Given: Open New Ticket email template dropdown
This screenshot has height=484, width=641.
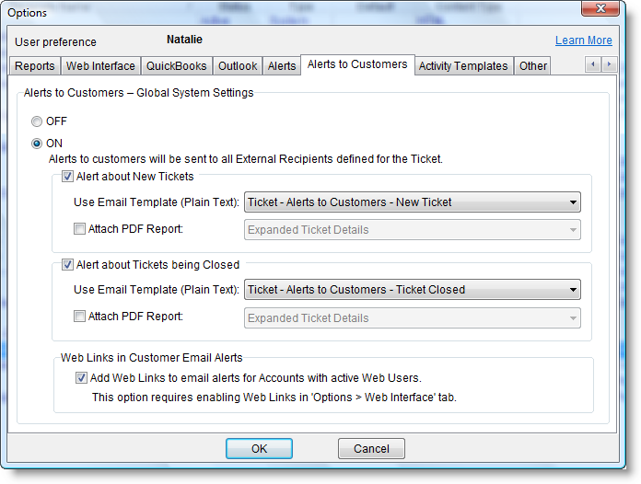Looking at the screenshot, I should click(x=412, y=202).
